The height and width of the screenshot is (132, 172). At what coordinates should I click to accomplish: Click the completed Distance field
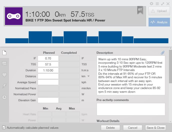[x=69, y=76]
